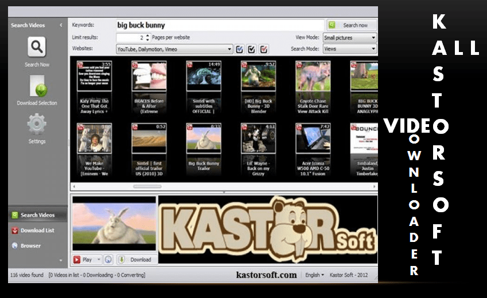
Task: Select the Acer Iconia W500 video thumbnail
Action: pyautogui.click(x=313, y=138)
